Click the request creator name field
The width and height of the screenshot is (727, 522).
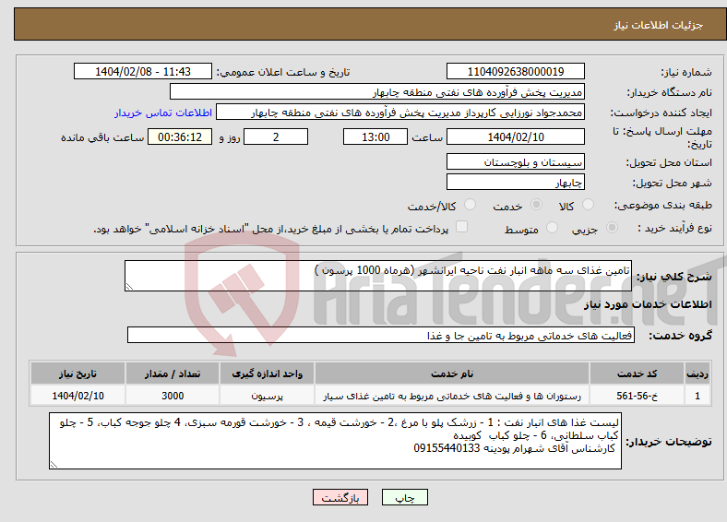400,113
